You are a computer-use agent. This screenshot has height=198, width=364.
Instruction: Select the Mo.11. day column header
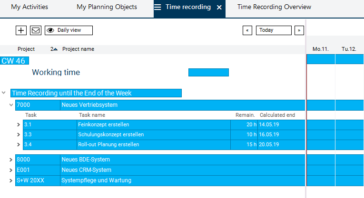(x=320, y=49)
